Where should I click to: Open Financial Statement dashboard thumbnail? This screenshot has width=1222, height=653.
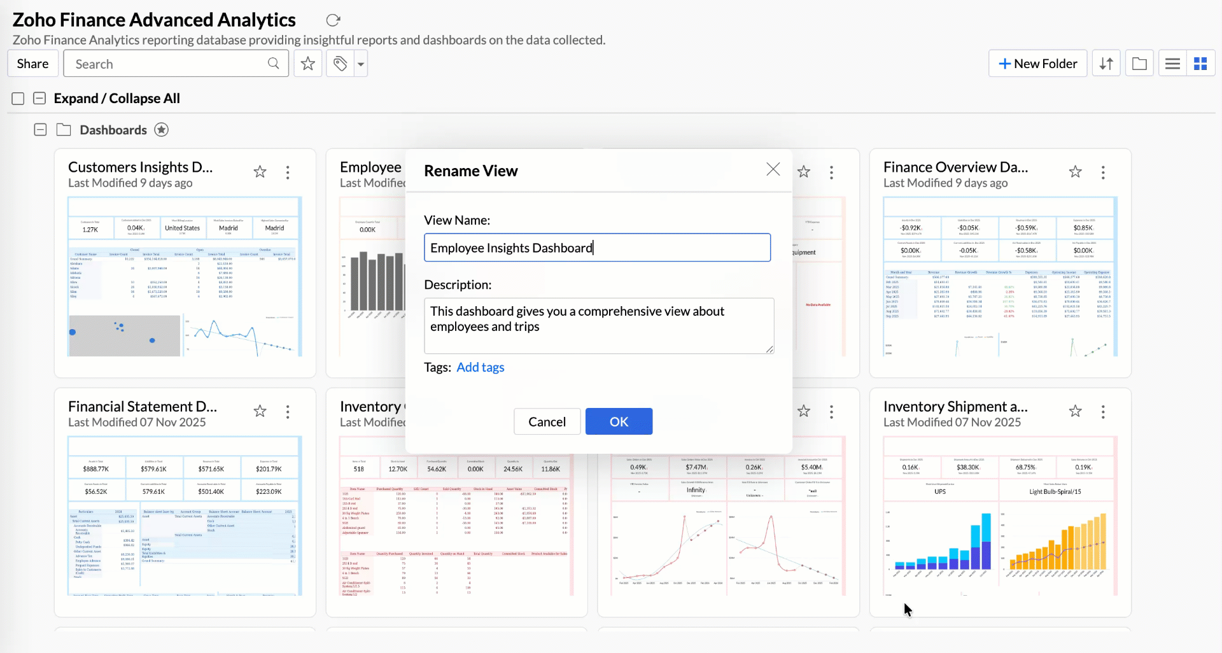185,516
